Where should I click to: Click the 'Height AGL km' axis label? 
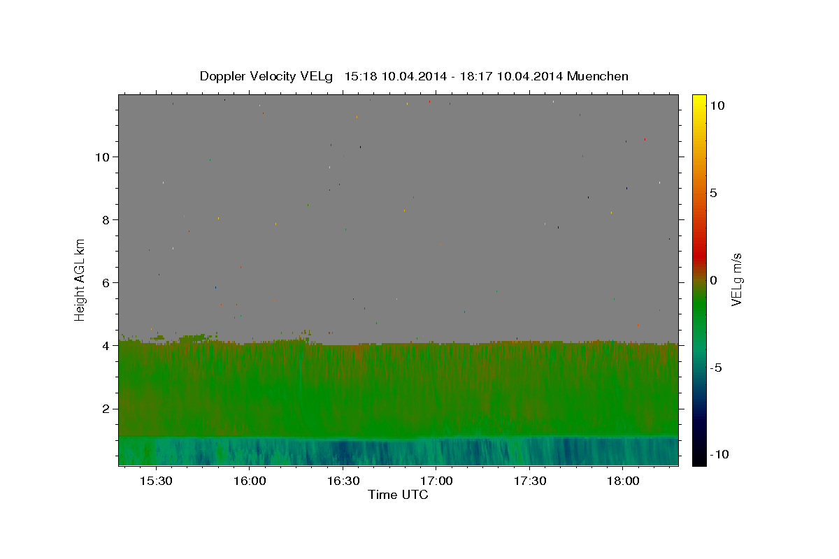[80, 279]
